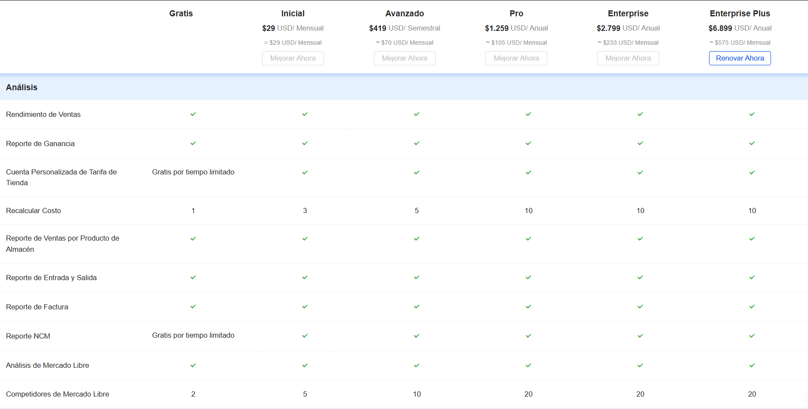
Task: Click the Renovar Ahora button
Action: (740, 58)
